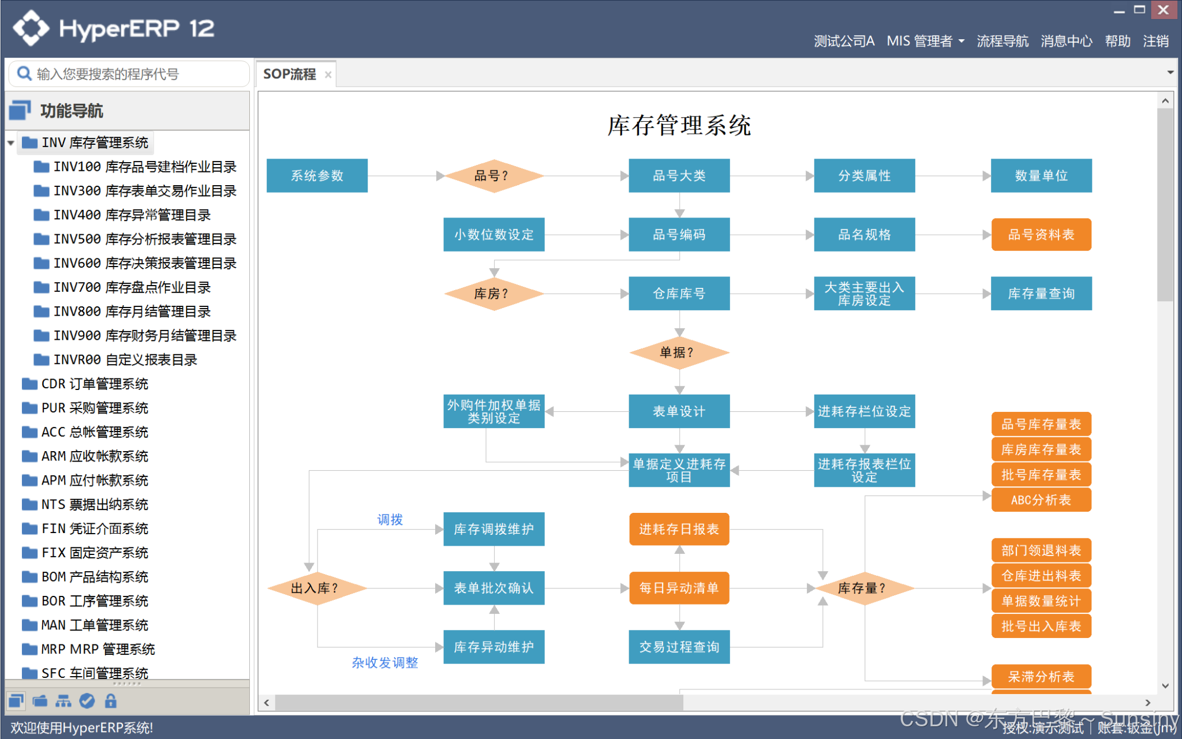Open the tab list dropdown arrow at right
1182x739 pixels.
tap(1170, 73)
